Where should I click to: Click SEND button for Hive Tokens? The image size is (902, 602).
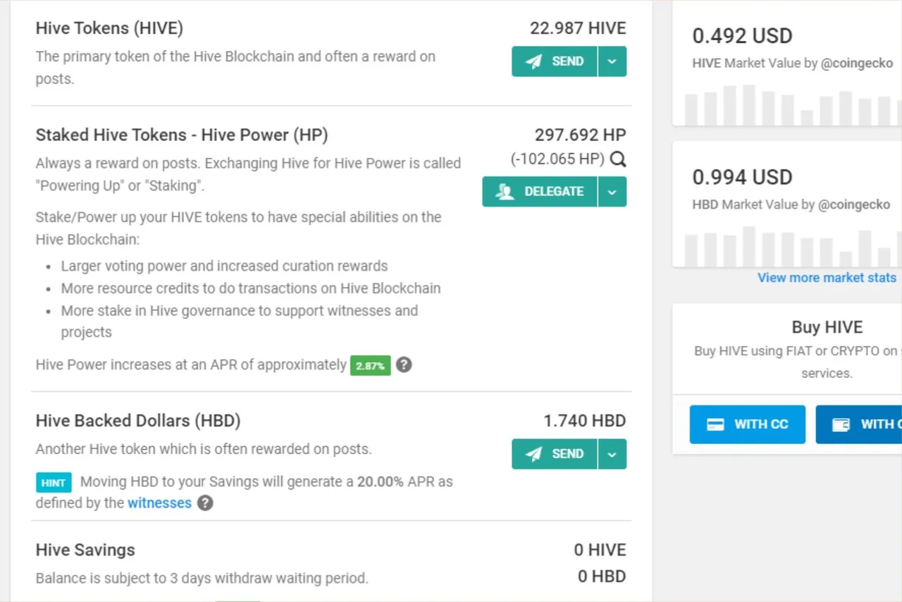(555, 61)
